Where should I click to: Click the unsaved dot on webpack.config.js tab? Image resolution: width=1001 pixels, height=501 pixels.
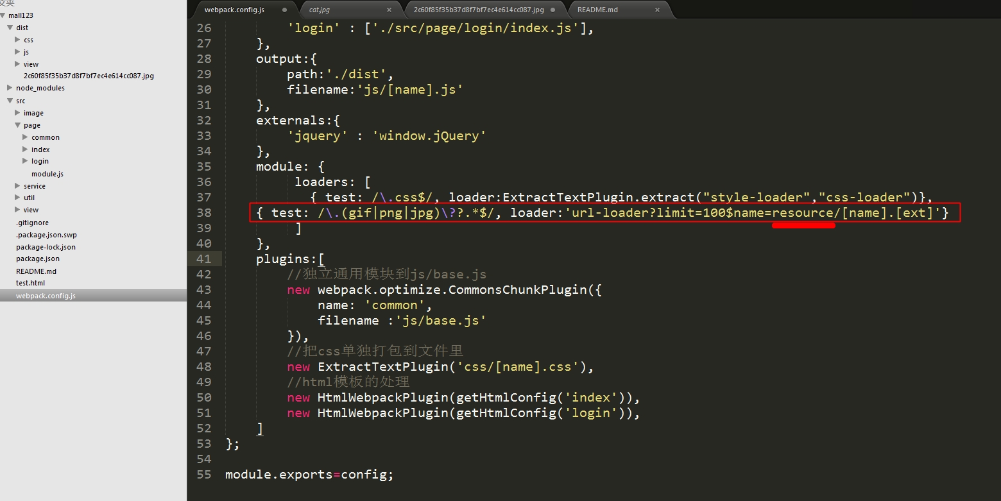pos(284,10)
